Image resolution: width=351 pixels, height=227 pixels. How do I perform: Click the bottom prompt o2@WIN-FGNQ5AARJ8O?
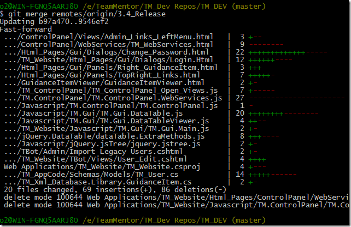click(x=39, y=220)
